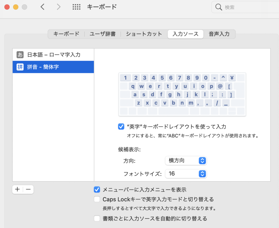
Task: Switch to the キーボード tab
Action: coord(66,34)
